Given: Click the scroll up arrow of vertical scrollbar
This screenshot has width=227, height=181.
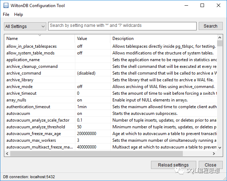Looking at the screenshot, I should [220, 37].
